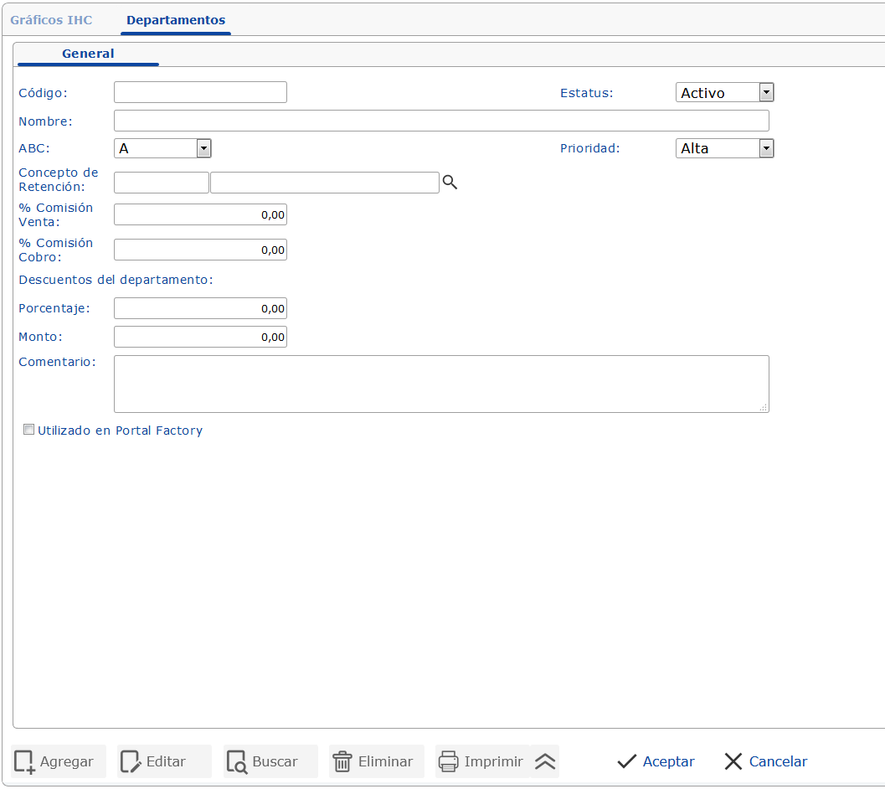Select the General sub-tab

[88, 54]
